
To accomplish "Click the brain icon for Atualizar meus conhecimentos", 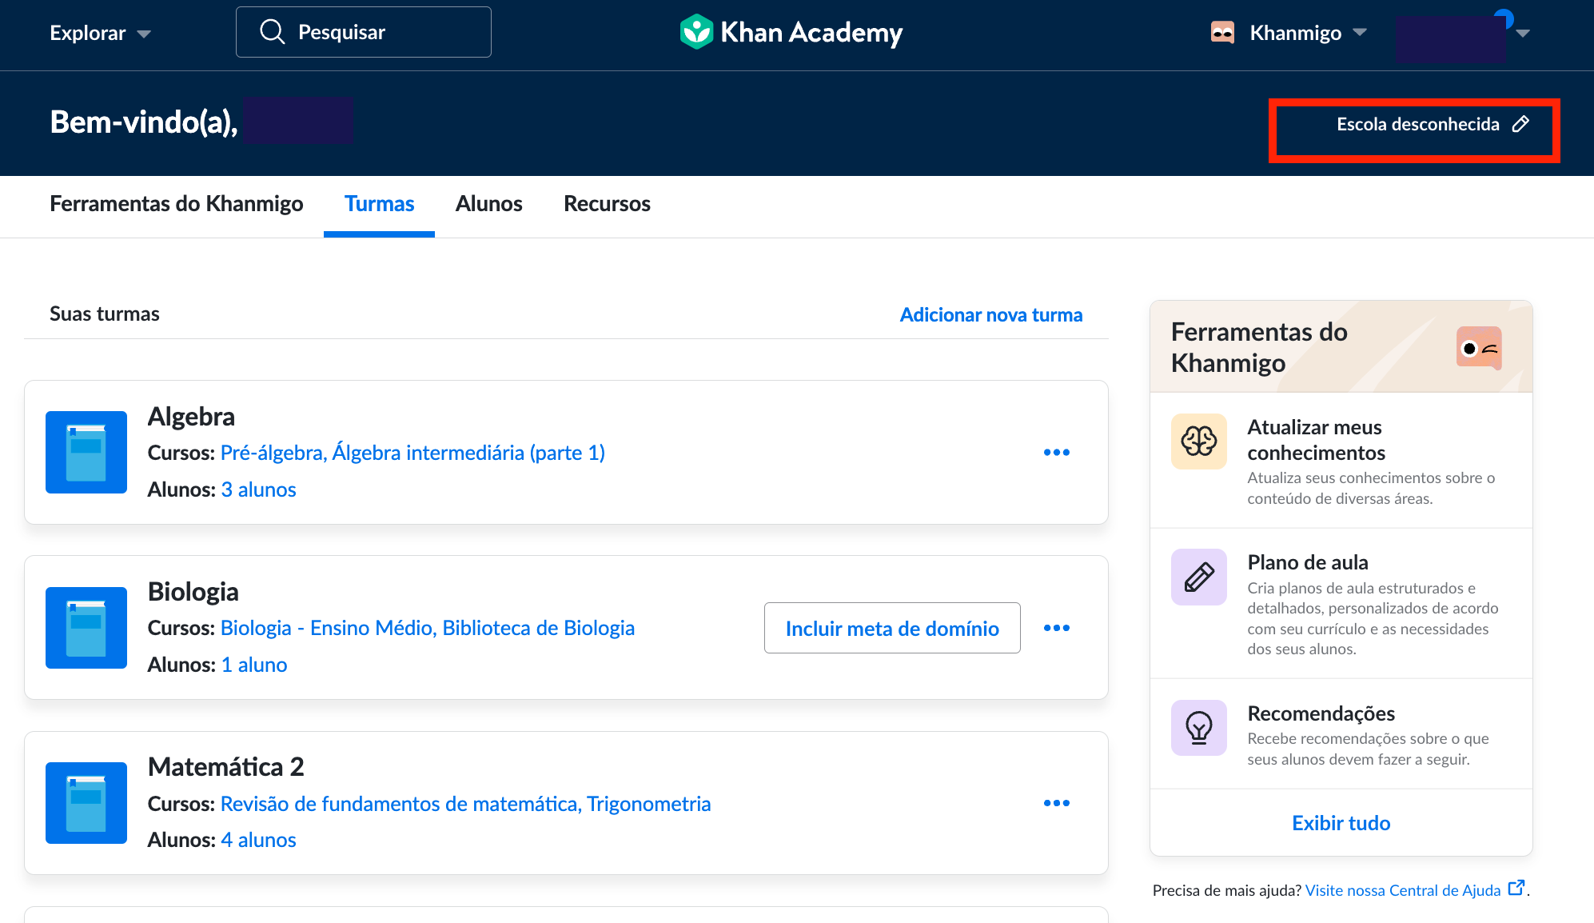I will (x=1199, y=442).
